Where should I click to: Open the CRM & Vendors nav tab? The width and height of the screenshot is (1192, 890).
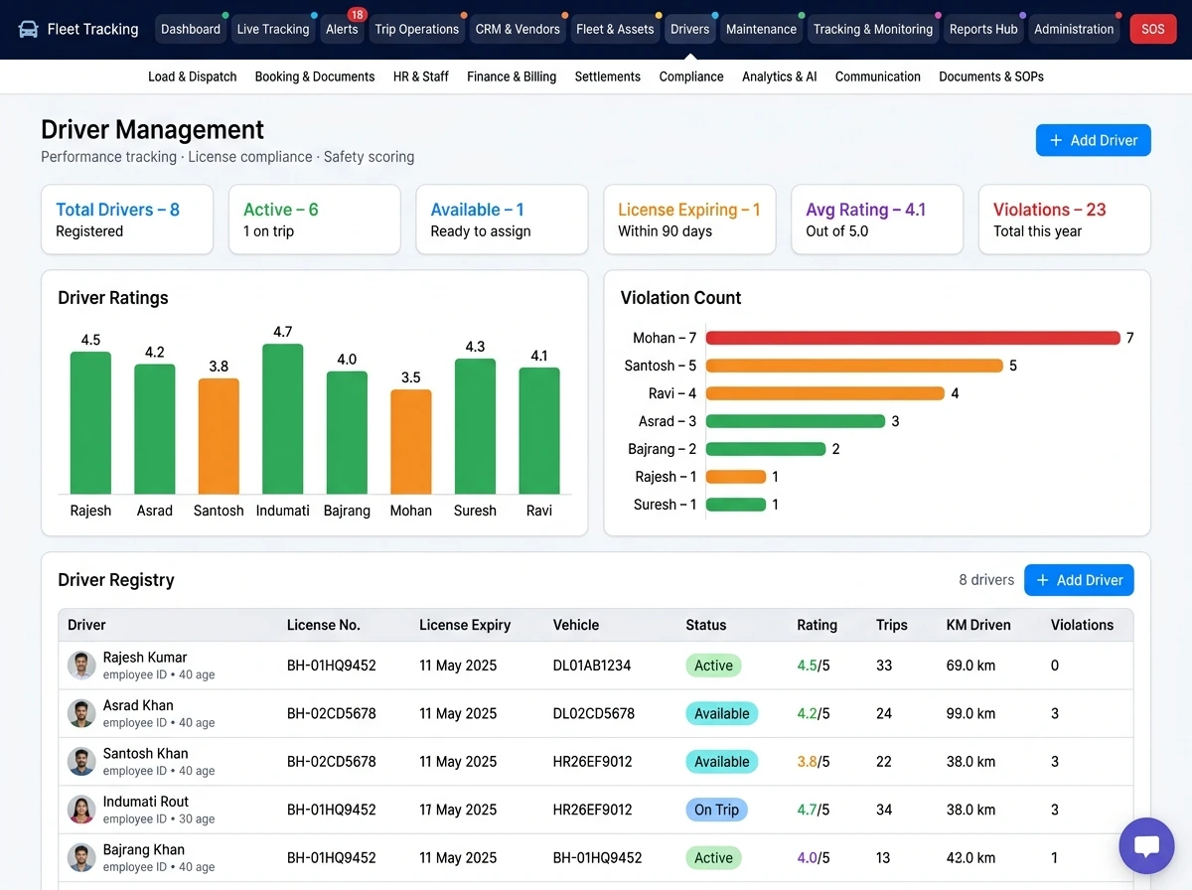[518, 29]
